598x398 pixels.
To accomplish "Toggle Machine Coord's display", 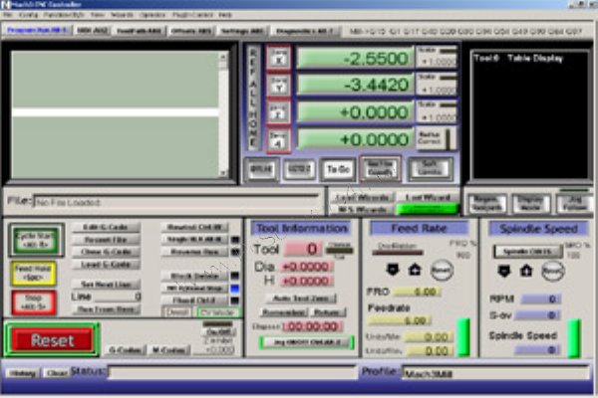I will pos(380,168).
